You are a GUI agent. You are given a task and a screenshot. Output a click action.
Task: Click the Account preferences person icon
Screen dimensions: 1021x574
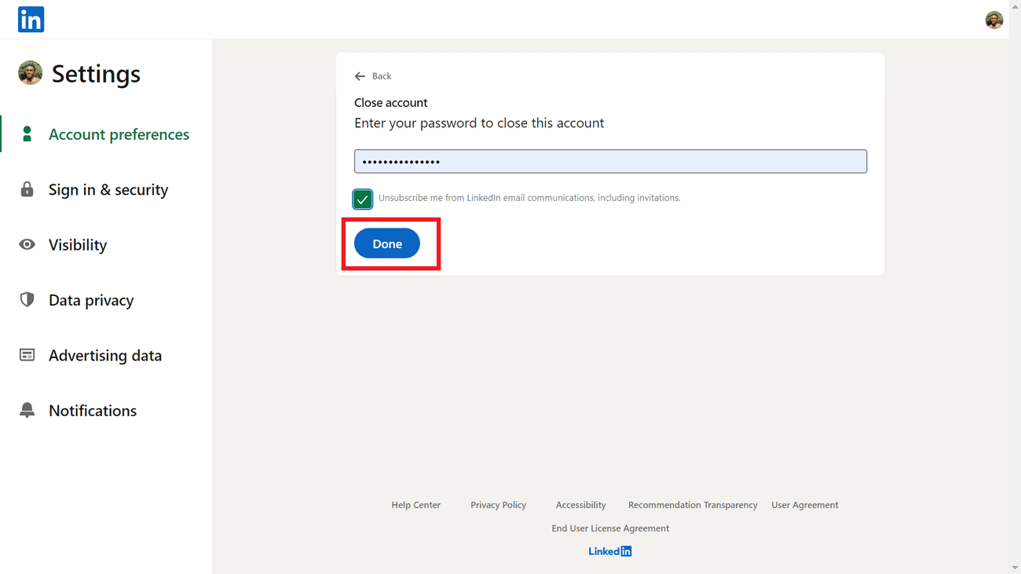(x=27, y=134)
